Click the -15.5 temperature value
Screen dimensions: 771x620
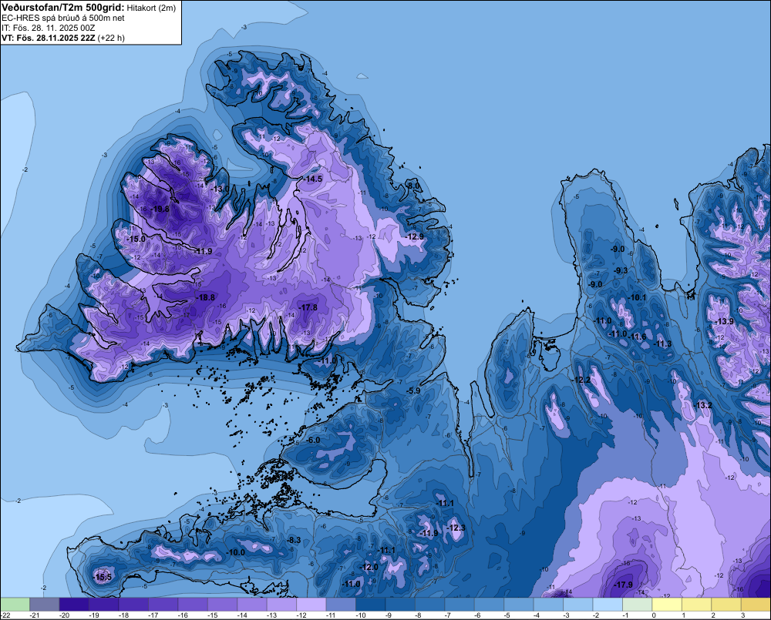[103, 578]
